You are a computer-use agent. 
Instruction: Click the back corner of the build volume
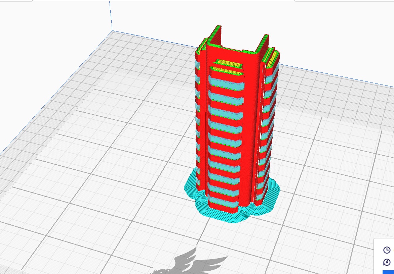(x=112, y=31)
